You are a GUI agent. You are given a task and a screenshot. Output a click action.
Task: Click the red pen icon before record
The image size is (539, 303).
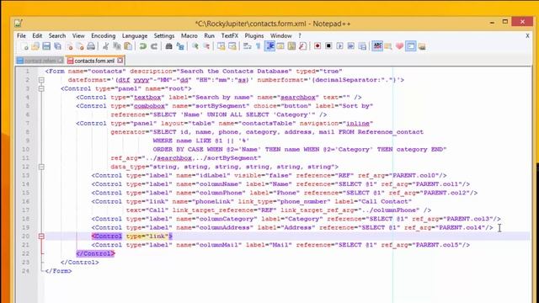(303, 46)
